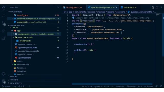Viewport: 164px width, 92px height.
Task: Open the Search view icon
Action: point(3,16)
